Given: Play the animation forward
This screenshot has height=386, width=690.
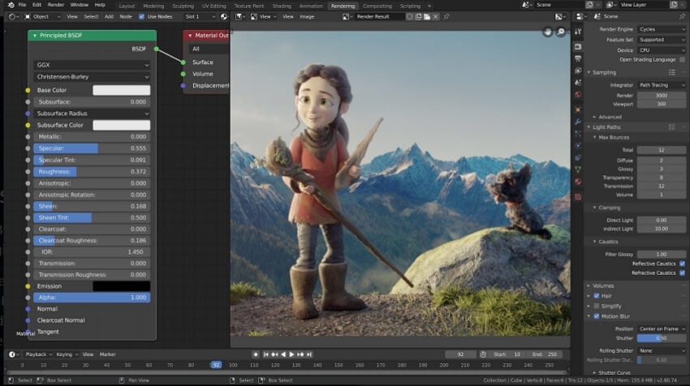Looking at the screenshot, I should tap(291, 354).
